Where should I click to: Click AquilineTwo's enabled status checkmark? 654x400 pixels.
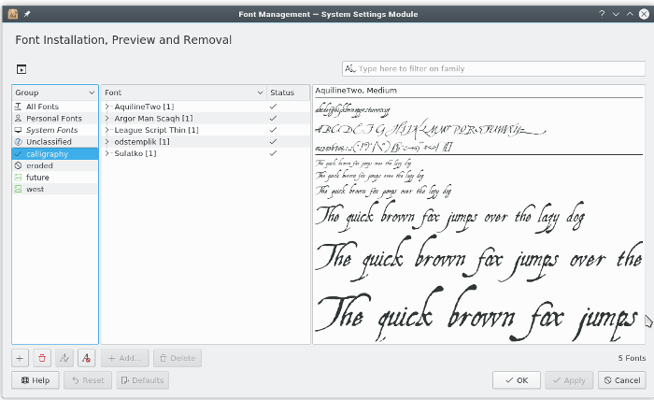point(273,107)
